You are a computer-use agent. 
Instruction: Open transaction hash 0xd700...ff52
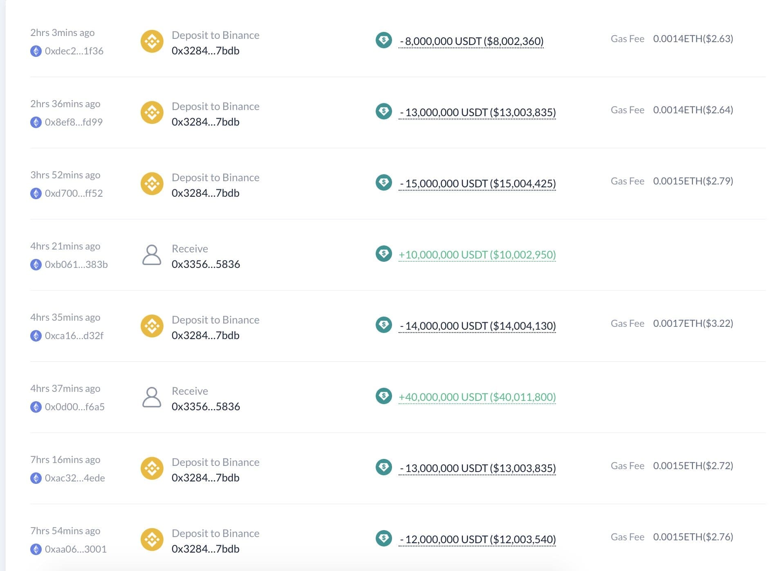(74, 193)
